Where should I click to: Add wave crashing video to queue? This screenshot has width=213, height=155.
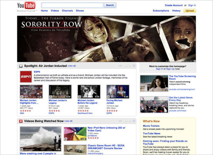pyautogui.click(x=22, y=149)
